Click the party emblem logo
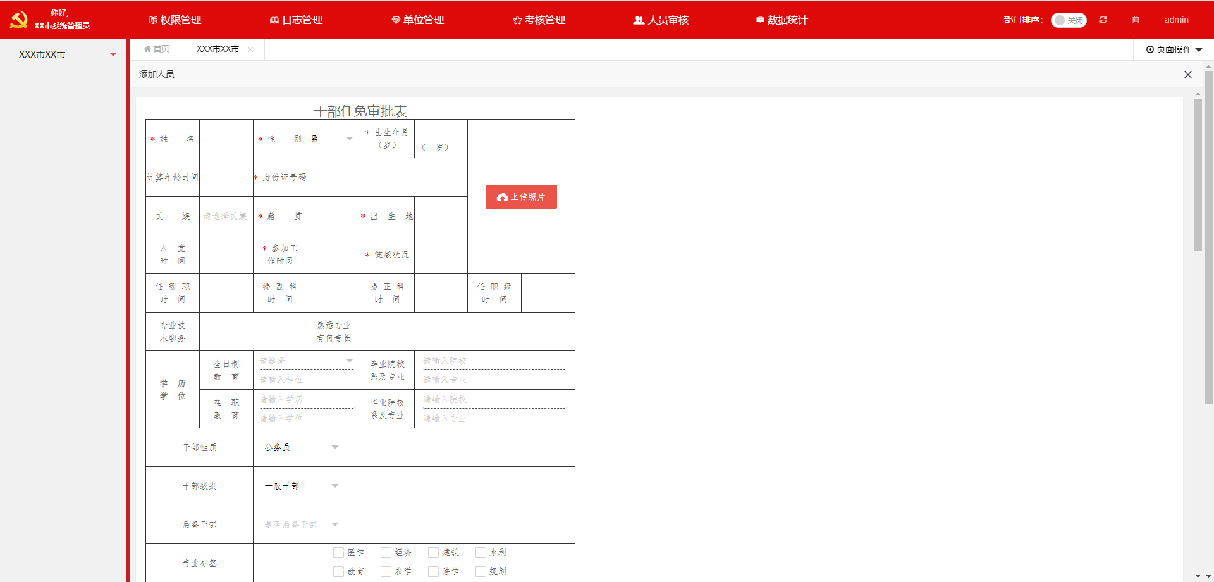Screen dimensions: 1214x582 [19, 20]
